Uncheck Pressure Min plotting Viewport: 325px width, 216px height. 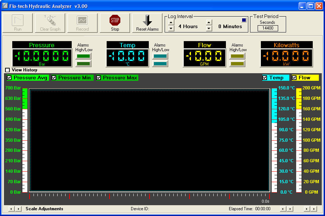click(54, 78)
